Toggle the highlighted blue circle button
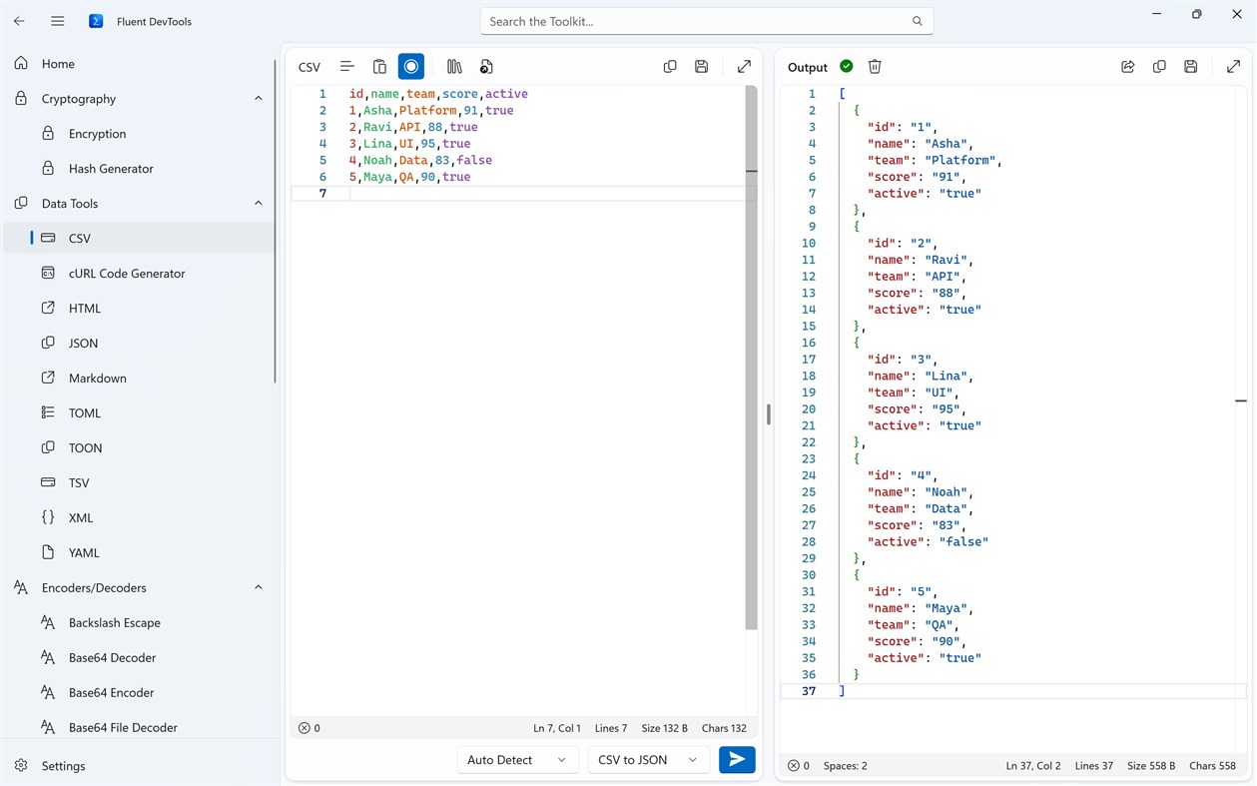 click(411, 67)
